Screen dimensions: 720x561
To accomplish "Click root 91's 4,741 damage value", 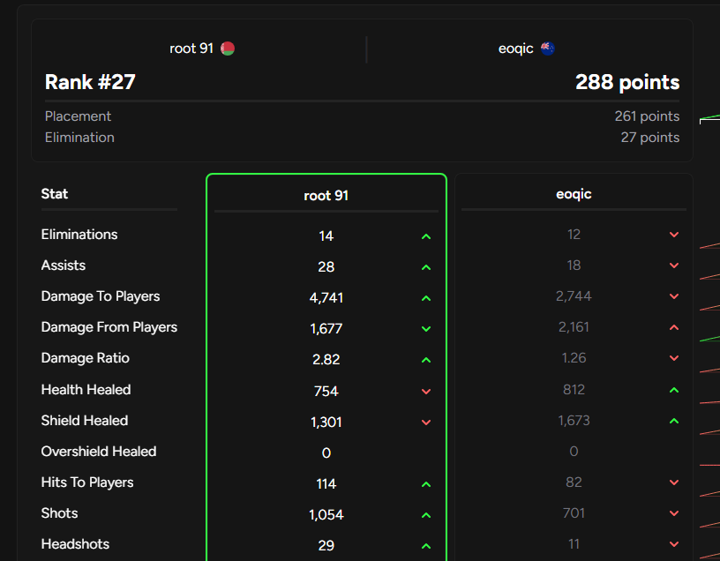I will pyautogui.click(x=326, y=298).
